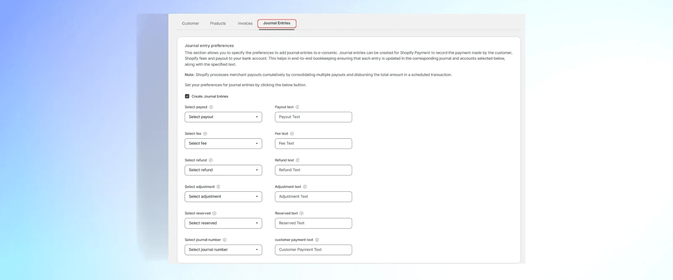Expand the Select journal number dropdown
Viewport: 673px width, 280px height.
(x=223, y=250)
